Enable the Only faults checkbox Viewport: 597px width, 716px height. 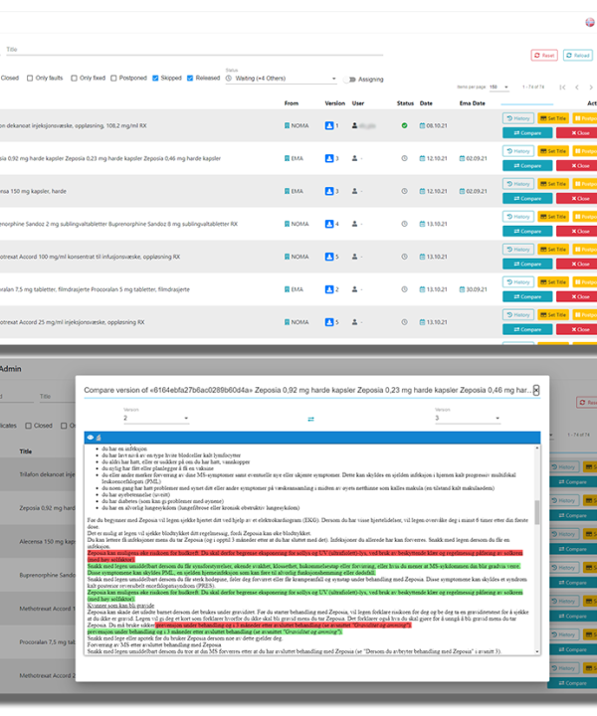[30, 79]
